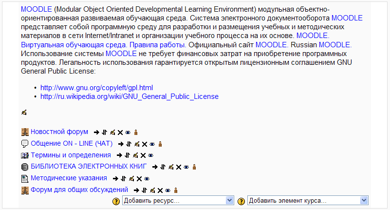The height and width of the screenshot is (210, 390).
Task: Delete Методические указания with X icon
Action: [139, 179]
